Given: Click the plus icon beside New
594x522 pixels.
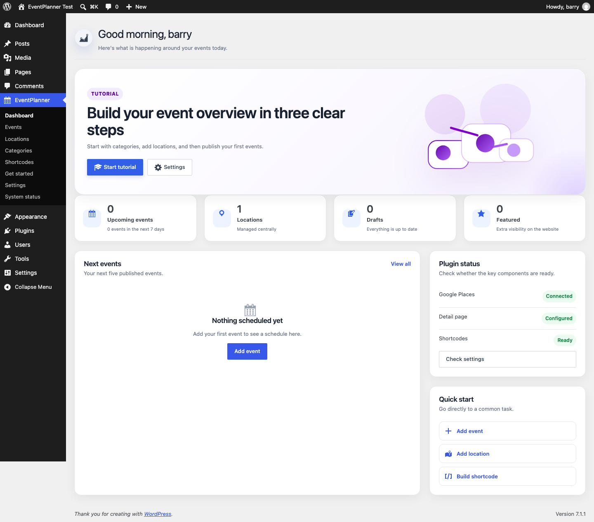Looking at the screenshot, I should click(x=129, y=7).
